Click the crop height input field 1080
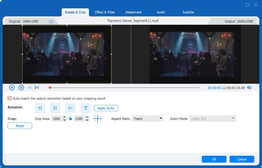The image size is (262, 168). coord(79,118)
